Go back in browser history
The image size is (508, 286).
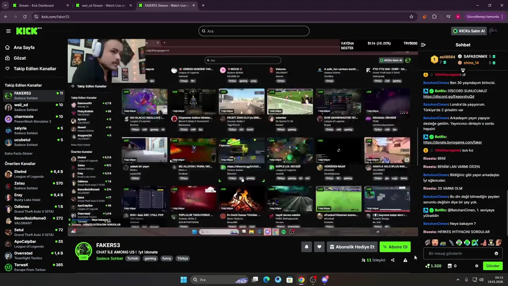click(6, 17)
